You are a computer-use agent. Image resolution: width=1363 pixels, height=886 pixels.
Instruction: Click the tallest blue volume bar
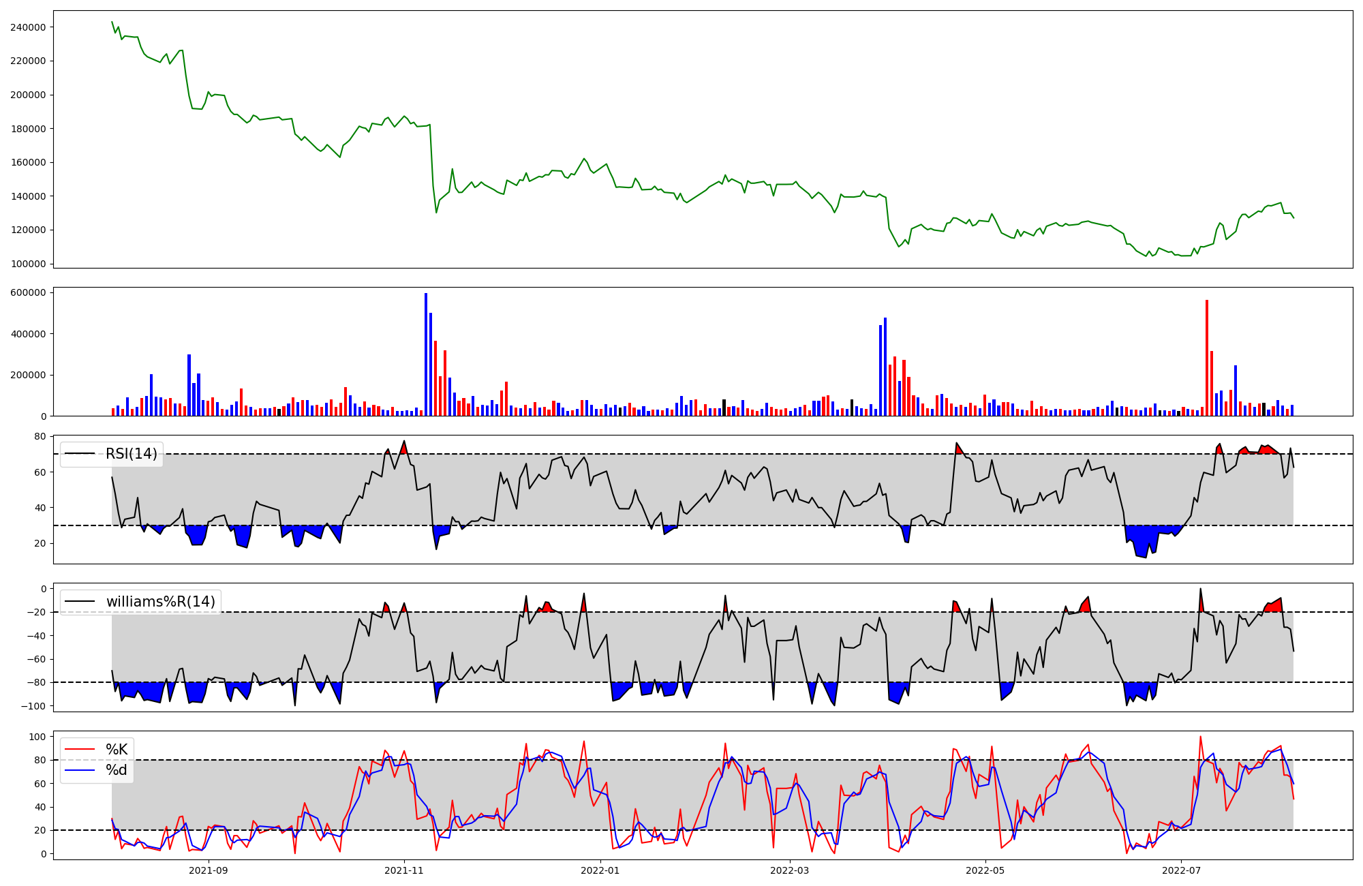(x=426, y=354)
